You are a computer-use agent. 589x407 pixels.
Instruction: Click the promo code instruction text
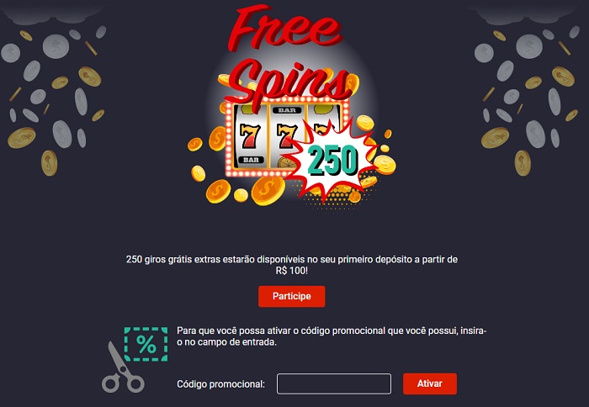tap(332, 336)
